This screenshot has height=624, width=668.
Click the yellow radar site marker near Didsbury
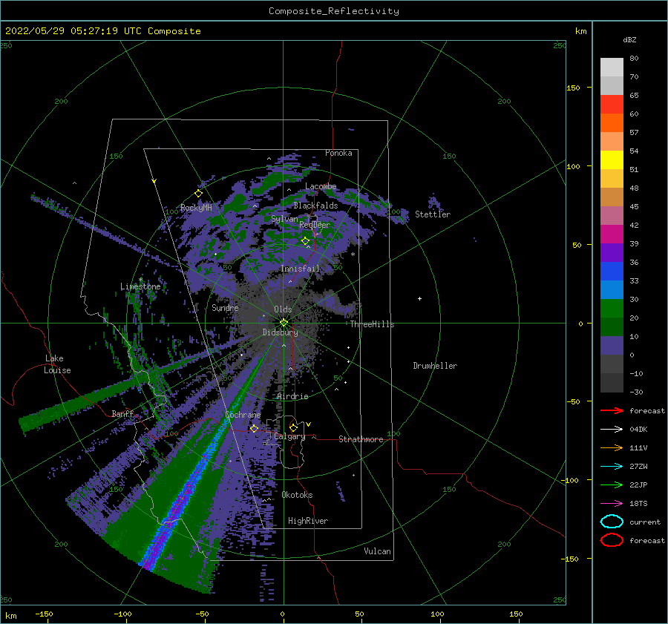point(284,323)
